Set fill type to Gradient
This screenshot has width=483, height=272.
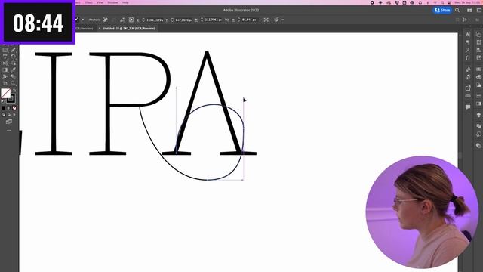point(8,108)
